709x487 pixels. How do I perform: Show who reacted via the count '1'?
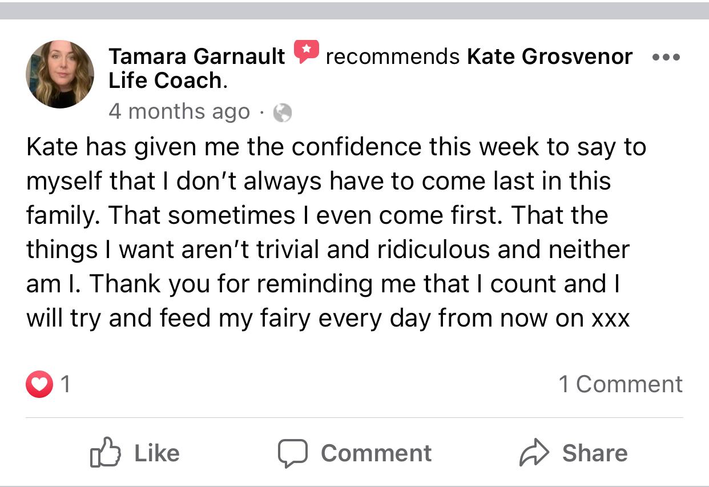(66, 384)
